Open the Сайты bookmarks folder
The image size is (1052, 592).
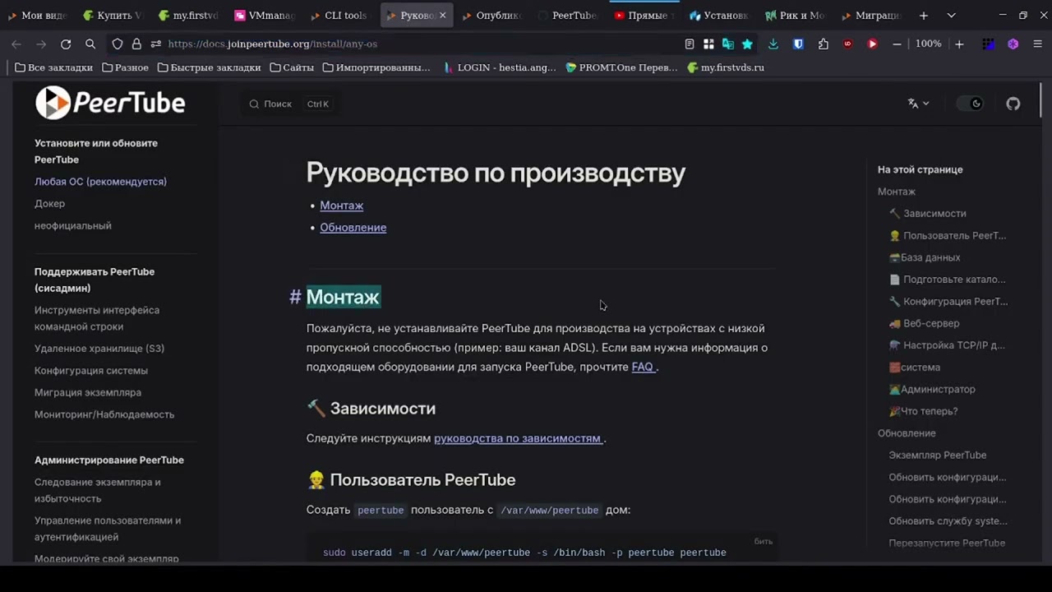coord(292,67)
